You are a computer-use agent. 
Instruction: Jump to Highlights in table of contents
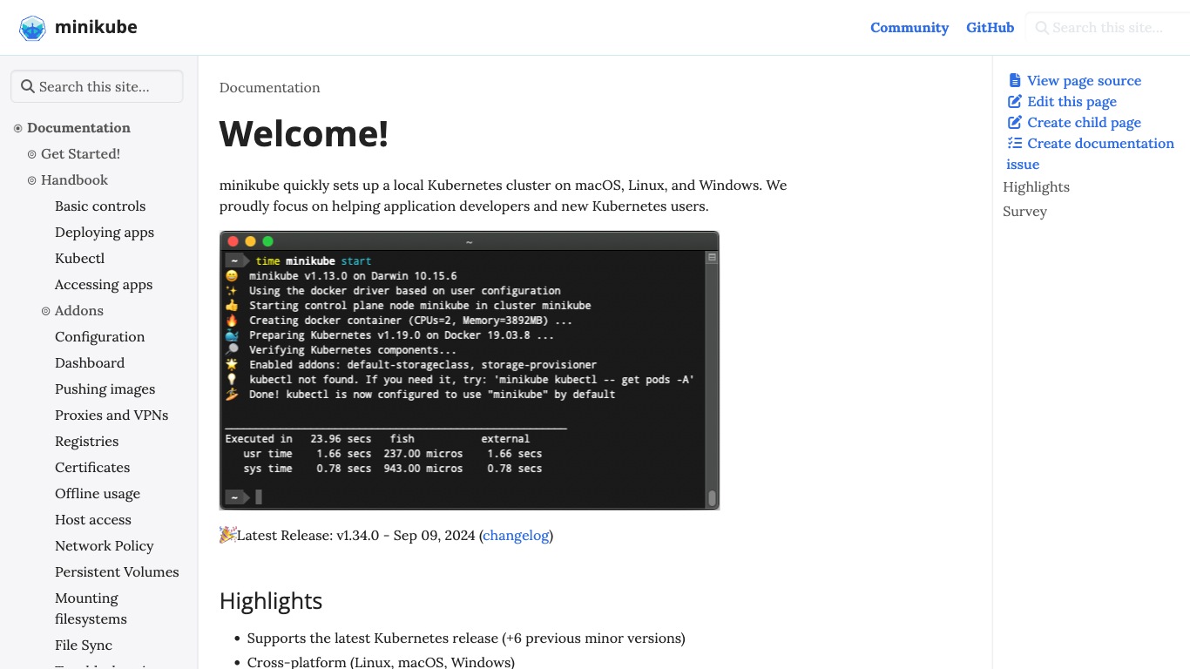[1036, 186]
